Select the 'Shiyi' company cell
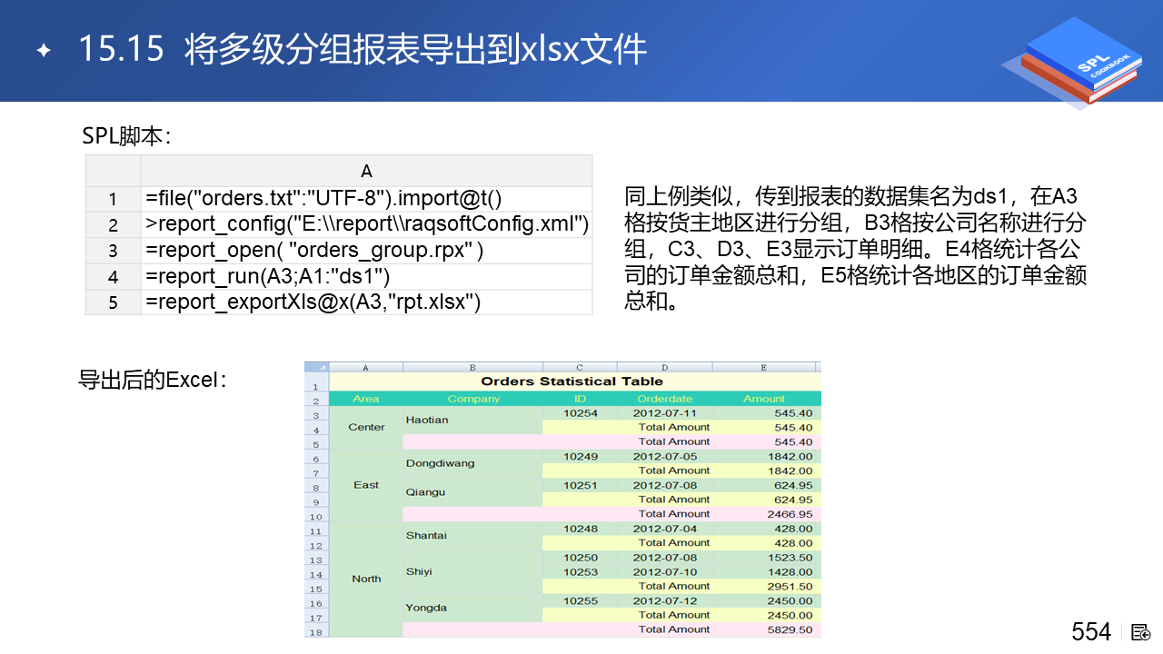 point(473,571)
